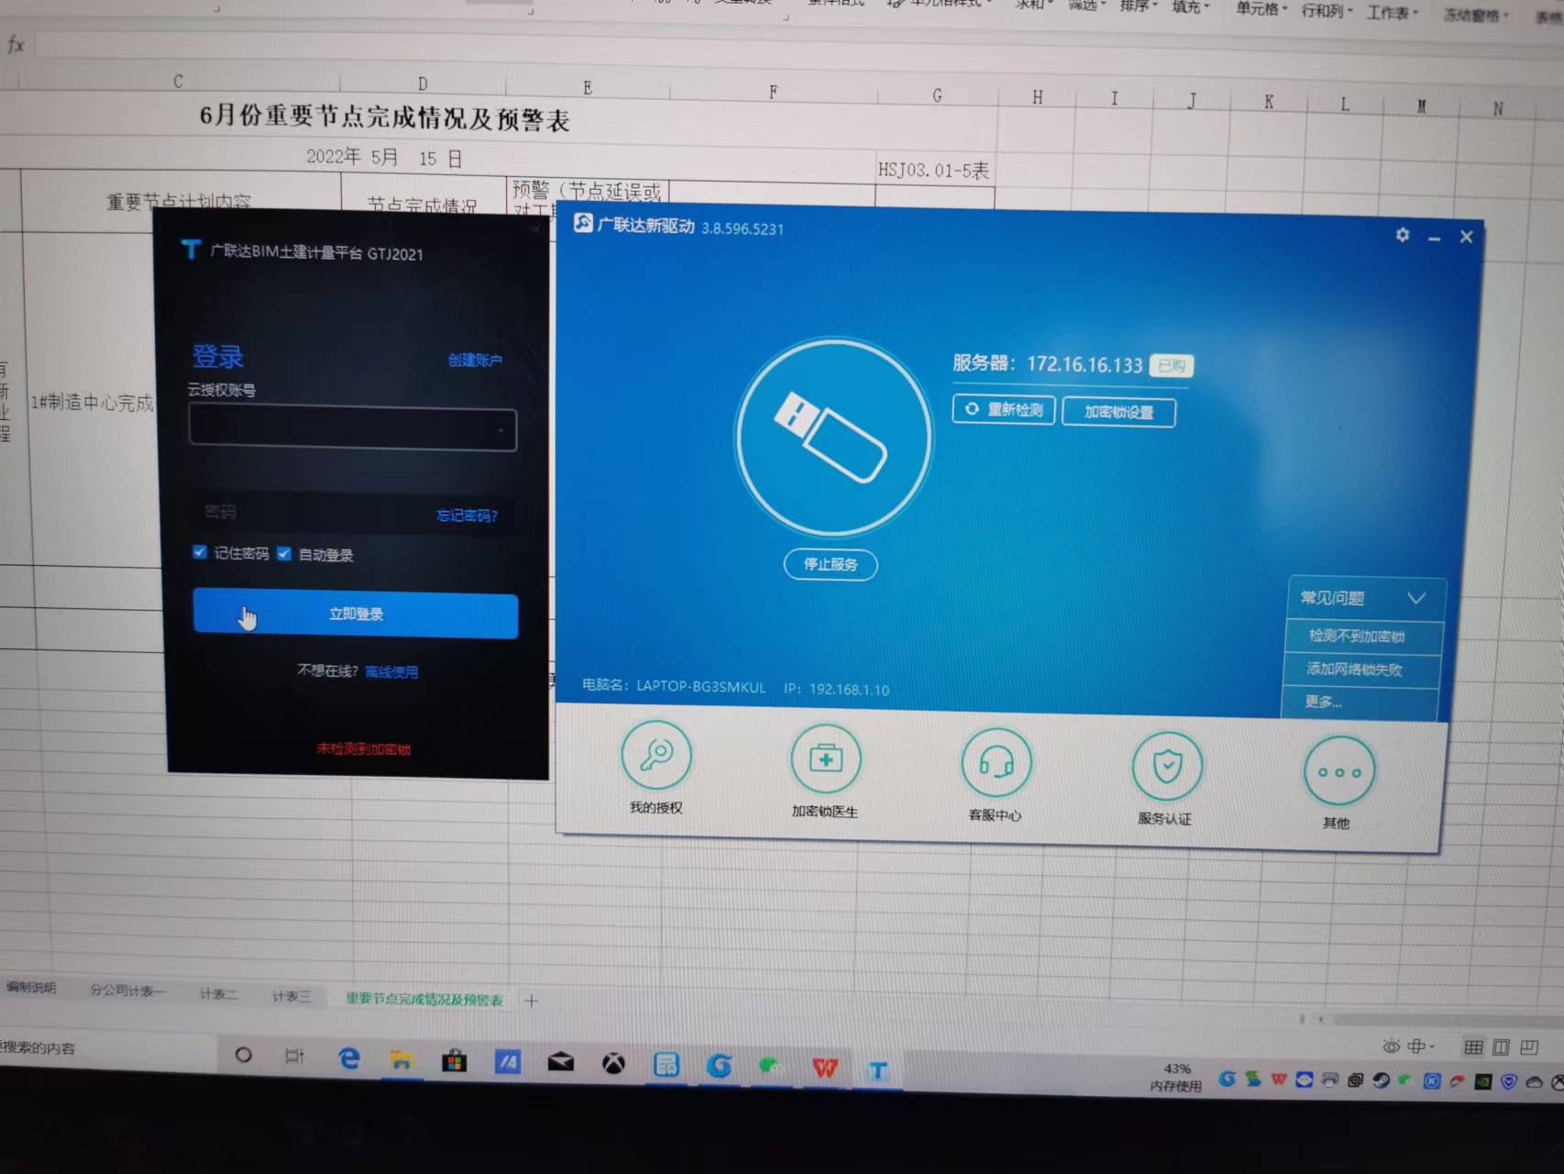Open File Explorer from the taskbar

(401, 1060)
